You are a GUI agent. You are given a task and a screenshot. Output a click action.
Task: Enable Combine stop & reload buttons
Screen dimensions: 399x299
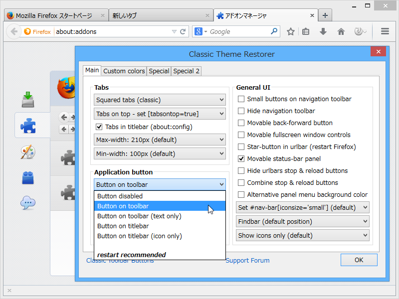[x=241, y=182]
